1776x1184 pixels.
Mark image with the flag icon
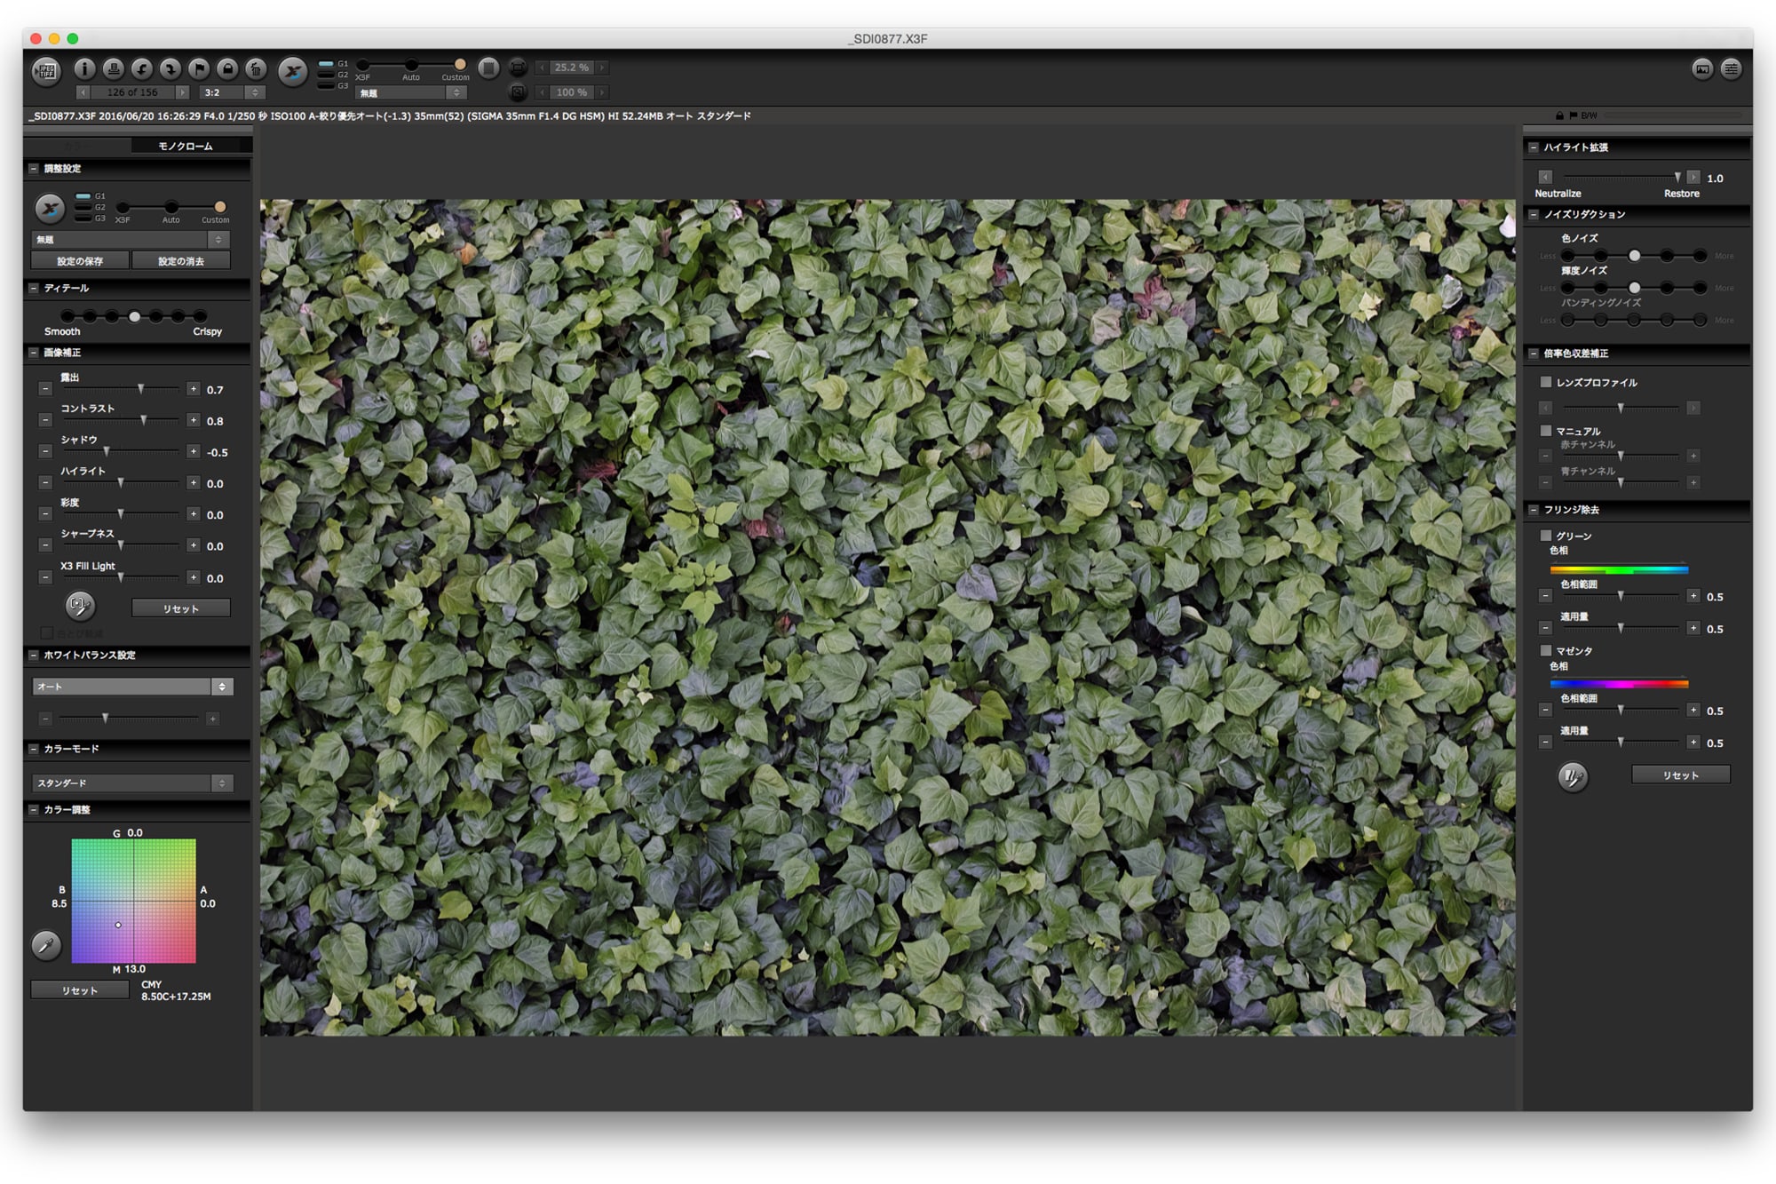click(199, 68)
